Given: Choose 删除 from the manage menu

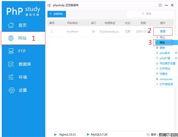Looking at the screenshot, I should pos(166,48).
